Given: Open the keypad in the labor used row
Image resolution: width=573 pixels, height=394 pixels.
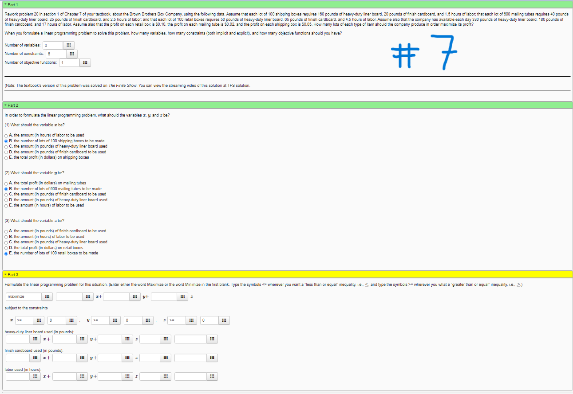Looking at the screenshot, I should (35, 376).
